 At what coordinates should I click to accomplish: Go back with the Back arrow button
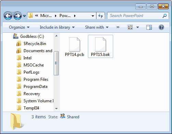8,16
